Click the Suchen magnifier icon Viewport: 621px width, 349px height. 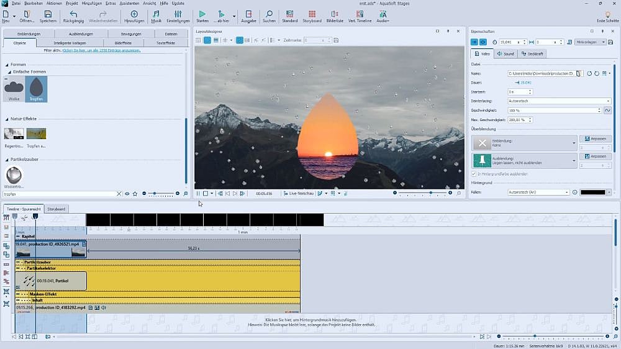pos(269,14)
